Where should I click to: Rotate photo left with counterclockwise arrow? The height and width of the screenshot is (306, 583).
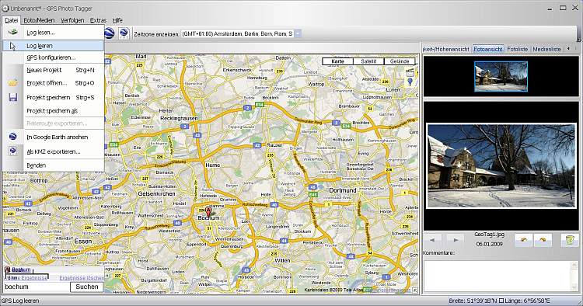(x=523, y=240)
